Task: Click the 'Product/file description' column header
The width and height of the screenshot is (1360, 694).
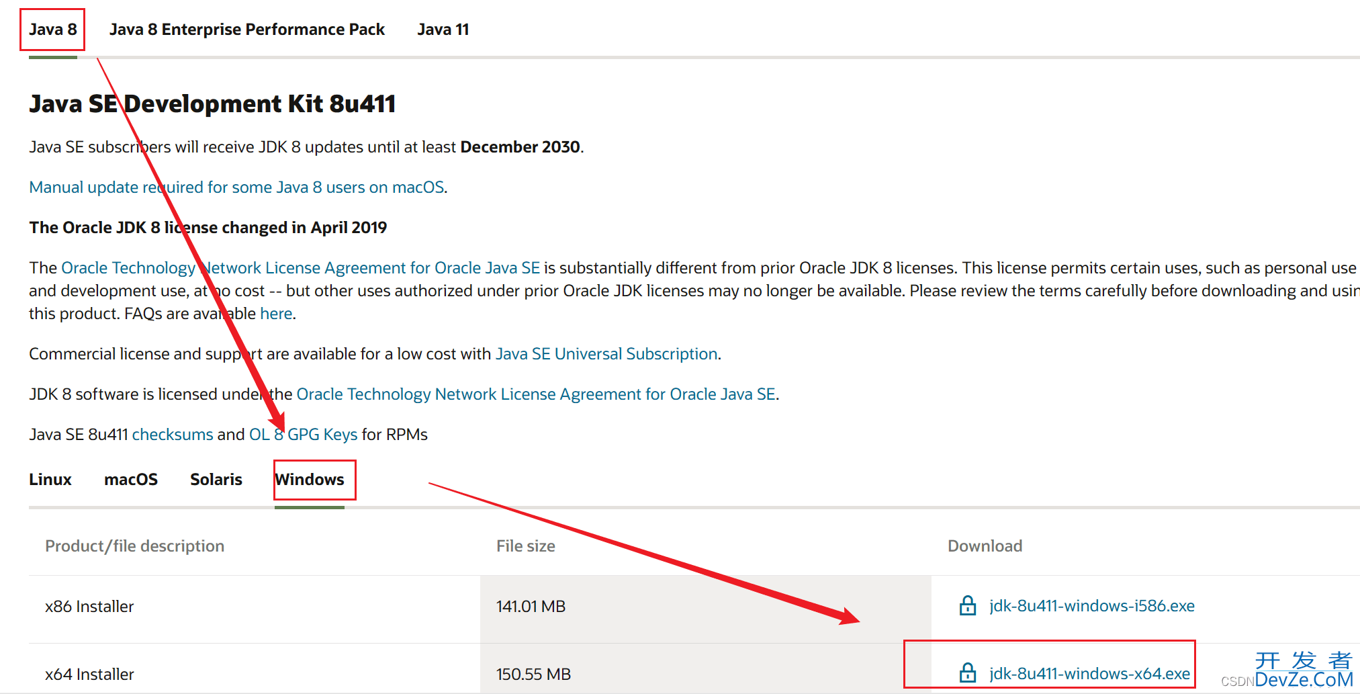Action: 134,546
